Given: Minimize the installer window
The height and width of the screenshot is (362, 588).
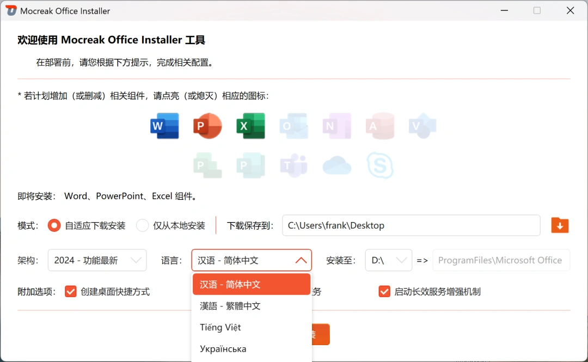Looking at the screenshot, I should click(x=504, y=10).
